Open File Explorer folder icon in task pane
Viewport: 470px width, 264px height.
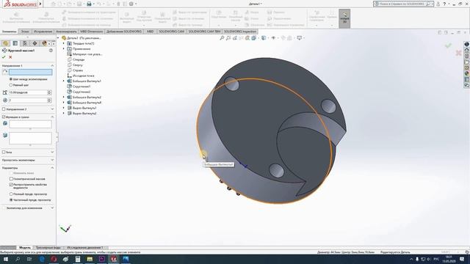point(467,62)
